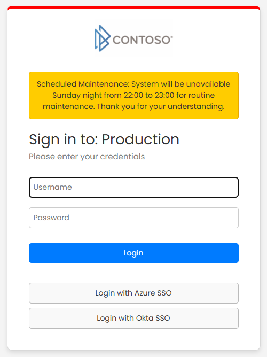Click the 'Scheduled Maintenance:' banner title text
The height and width of the screenshot is (357, 267).
click(83, 84)
